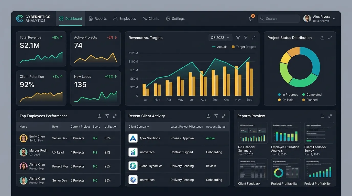The image size is (352, 196).
Task: Toggle Planned legend item
Action: 310,100
